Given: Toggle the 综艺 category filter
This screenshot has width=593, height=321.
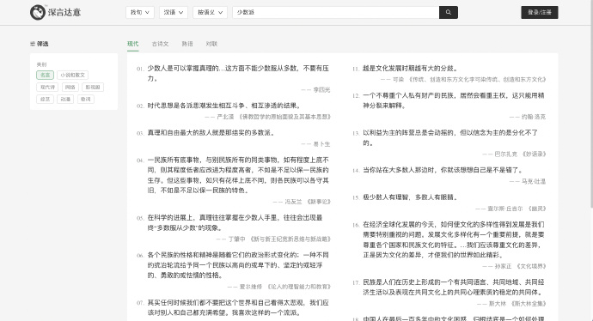Looking at the screenshot, I should coord(45,100).
